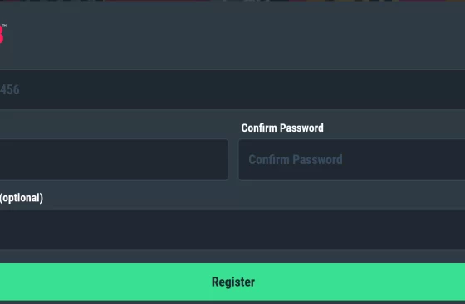Click the Confirm Password label text
Screen dimensions: 465x304
282,128
